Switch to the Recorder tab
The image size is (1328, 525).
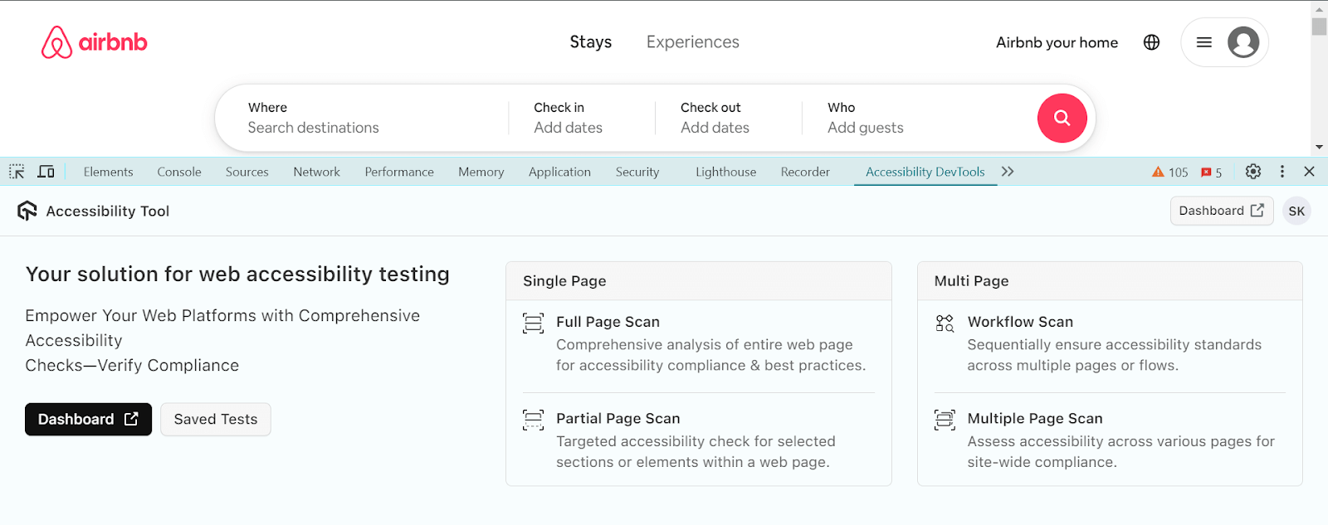pyautogui.click(x=805, y=172)
